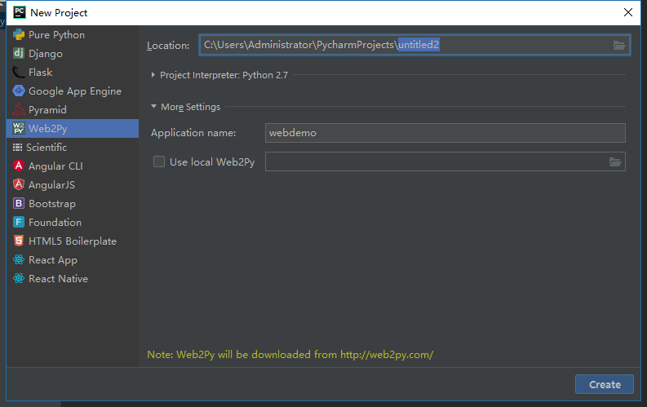
Task: Click the Pure Python project icon
Action: (19, 34)
